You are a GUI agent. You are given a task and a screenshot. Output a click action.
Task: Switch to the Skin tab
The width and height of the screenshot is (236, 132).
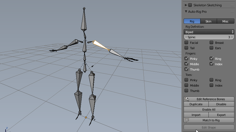tap(208, 21)
